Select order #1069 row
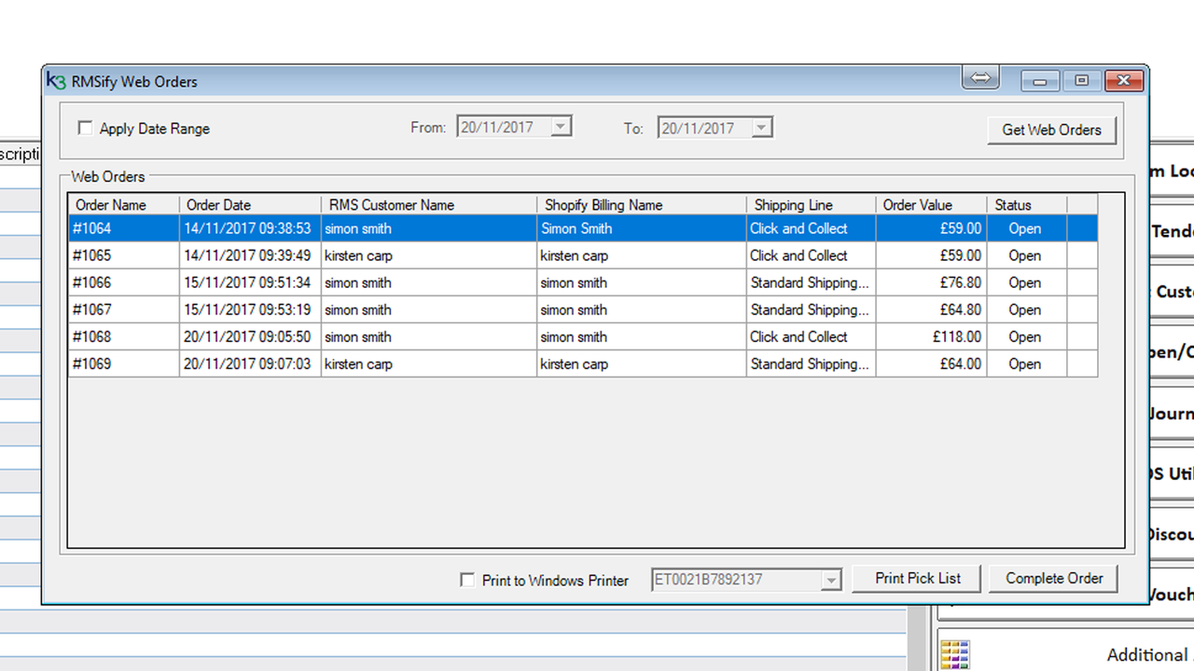Screen dimensions: 1194x671 (583, 363)
